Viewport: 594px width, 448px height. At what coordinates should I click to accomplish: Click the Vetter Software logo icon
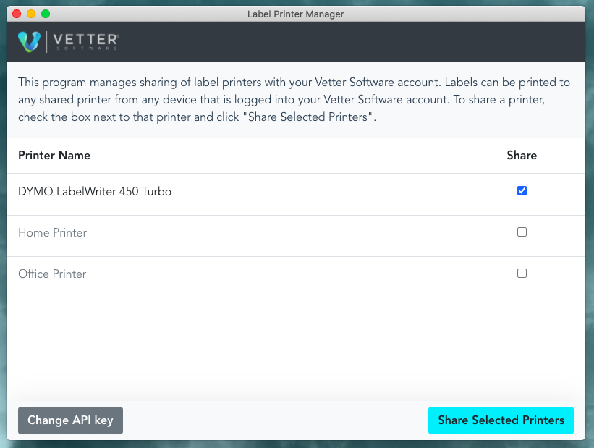[x=29, y=41]
